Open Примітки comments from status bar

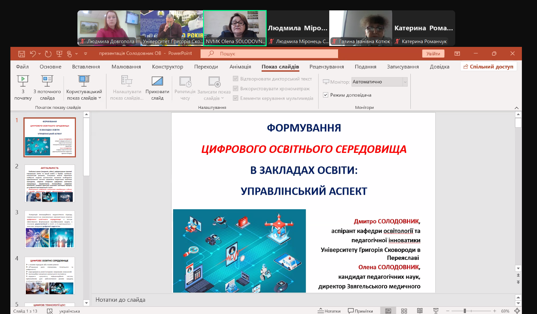[360, 311]
